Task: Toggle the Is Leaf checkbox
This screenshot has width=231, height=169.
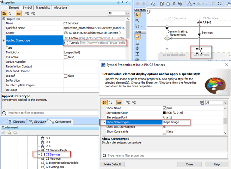Action: [66, 76]
